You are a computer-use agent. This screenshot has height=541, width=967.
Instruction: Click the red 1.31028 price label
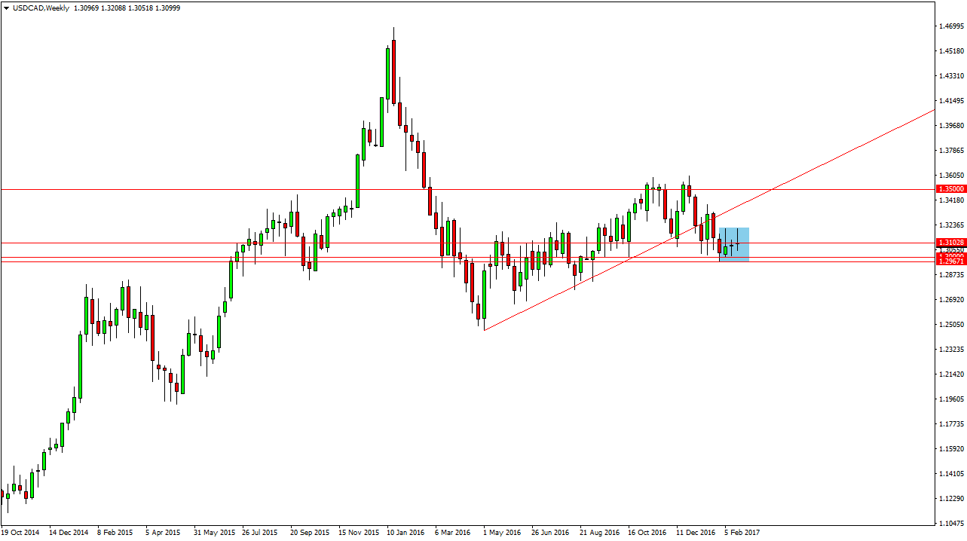[x=950, y=243]
